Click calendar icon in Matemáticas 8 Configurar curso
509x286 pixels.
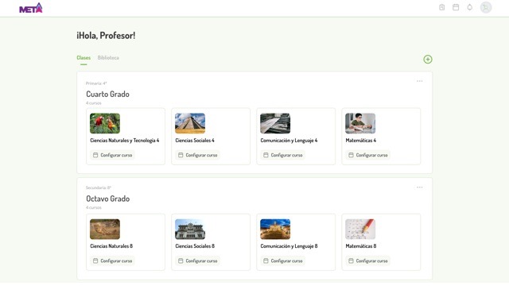351,261
